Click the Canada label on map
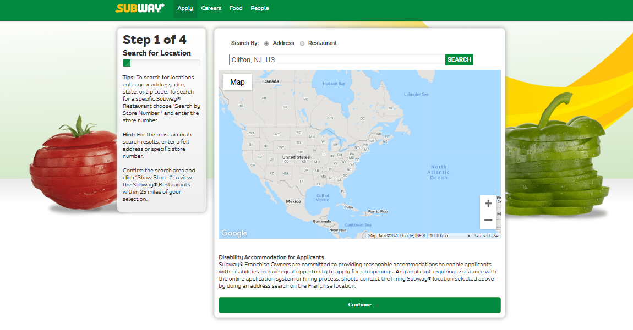This screenshot has width=633, height=330. click(x=271, y=81)
